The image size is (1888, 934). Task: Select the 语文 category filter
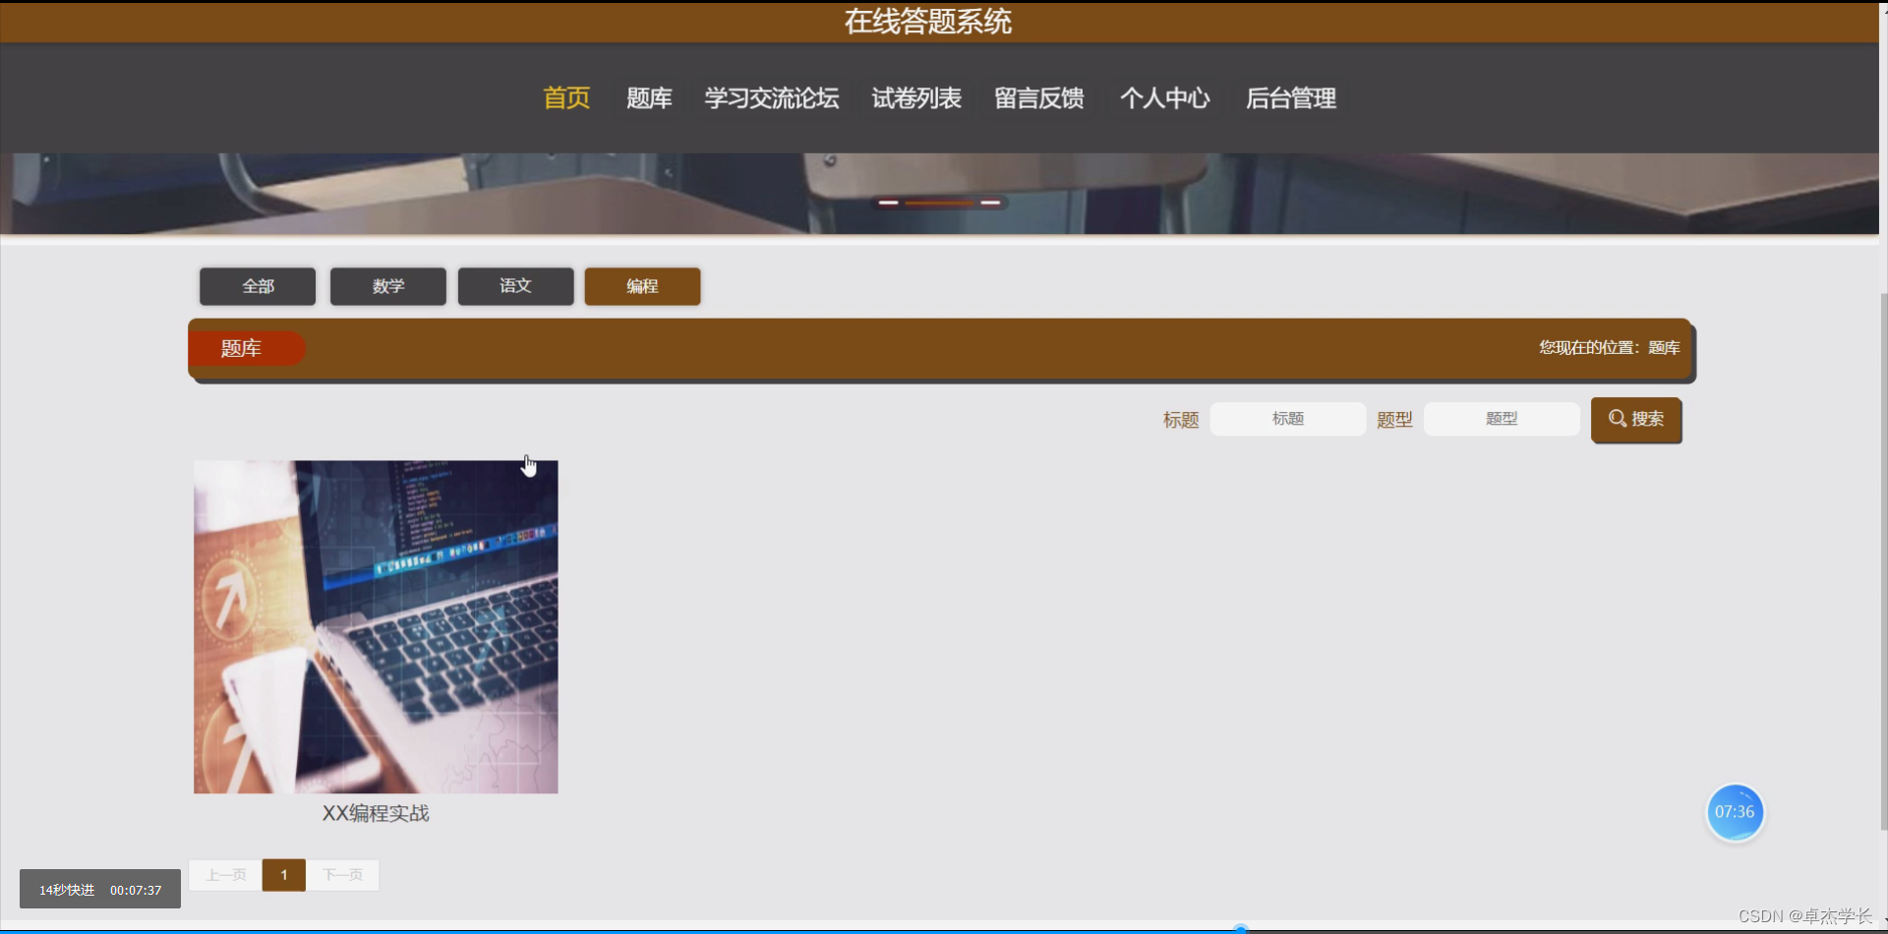515,286
